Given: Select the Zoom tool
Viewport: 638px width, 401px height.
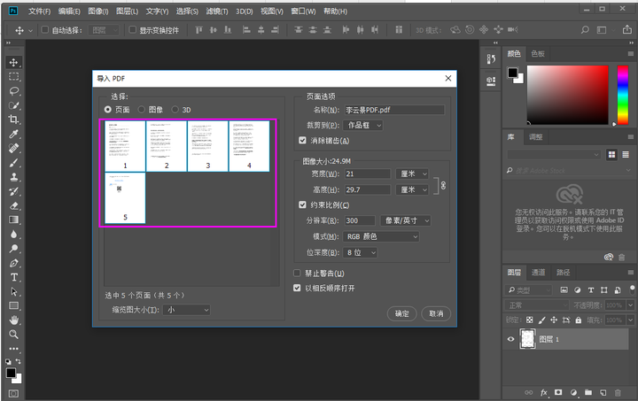Looking at the screenshot, I should coord(13,335).
